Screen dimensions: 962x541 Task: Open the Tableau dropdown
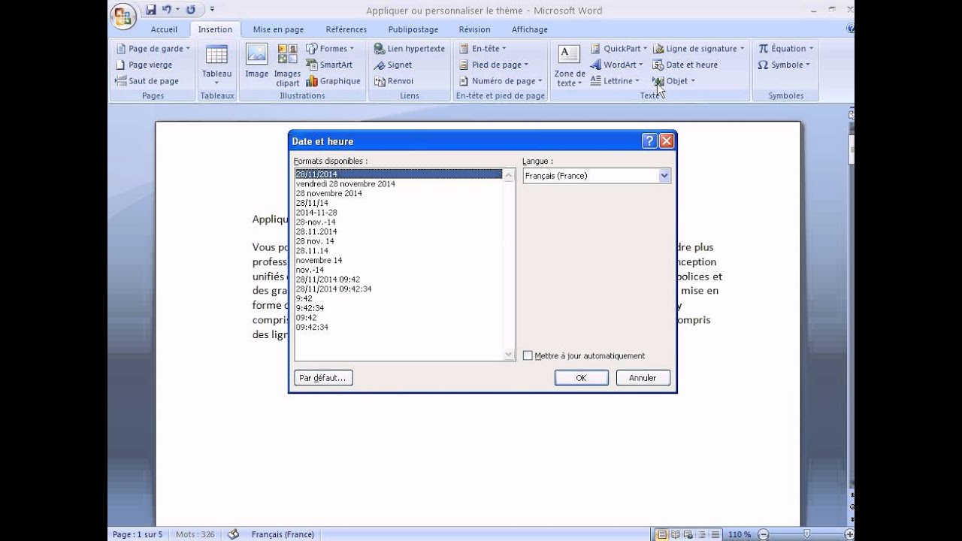click(x=216, y=65)
